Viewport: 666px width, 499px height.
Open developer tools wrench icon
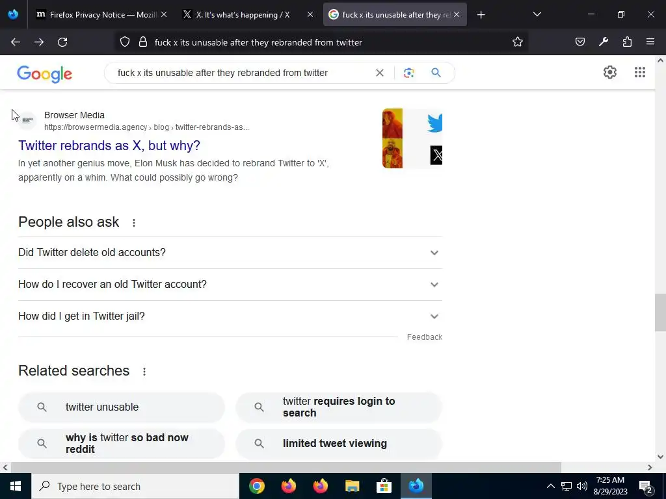pos(603,42)
